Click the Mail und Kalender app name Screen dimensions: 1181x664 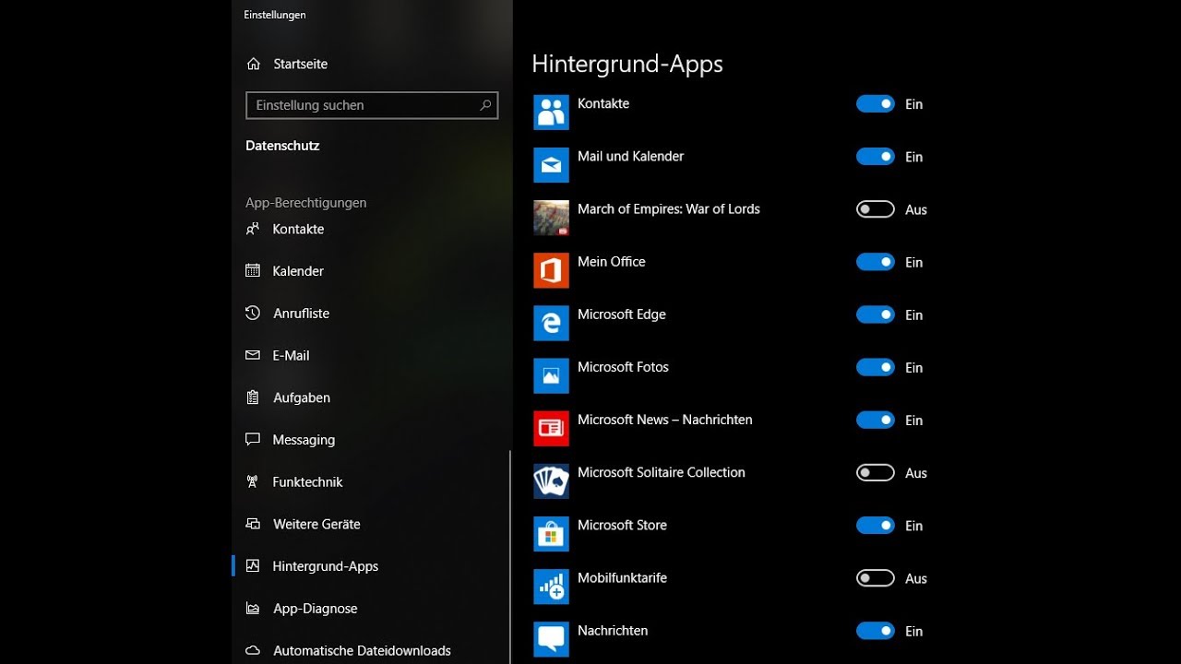point(631,157)
